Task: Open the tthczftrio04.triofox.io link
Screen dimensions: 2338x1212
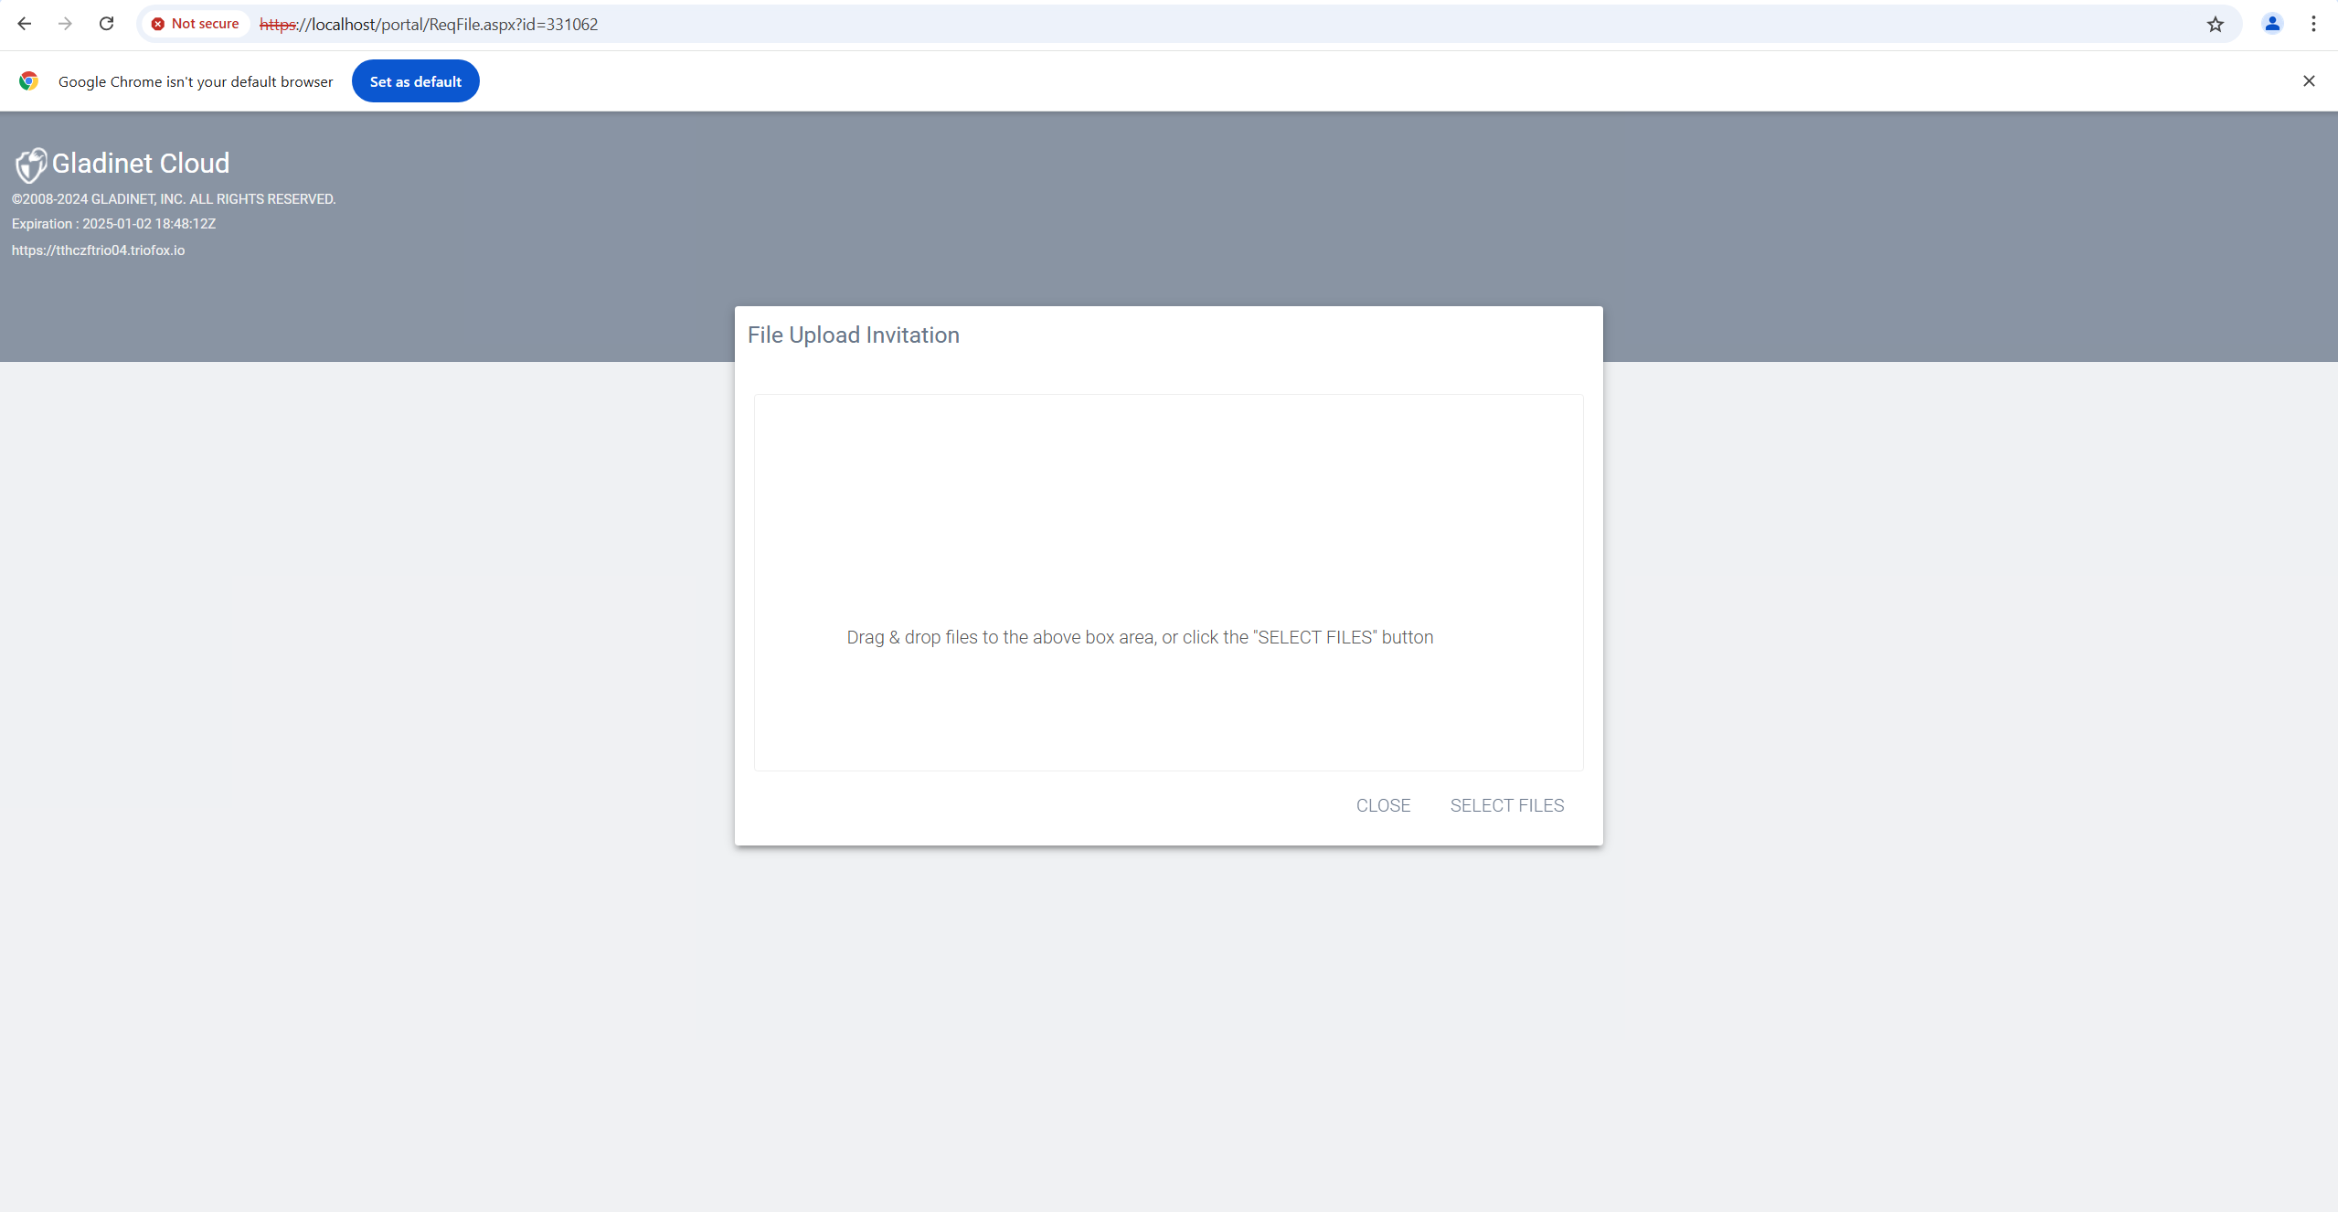Action: (x=98, y=250)
